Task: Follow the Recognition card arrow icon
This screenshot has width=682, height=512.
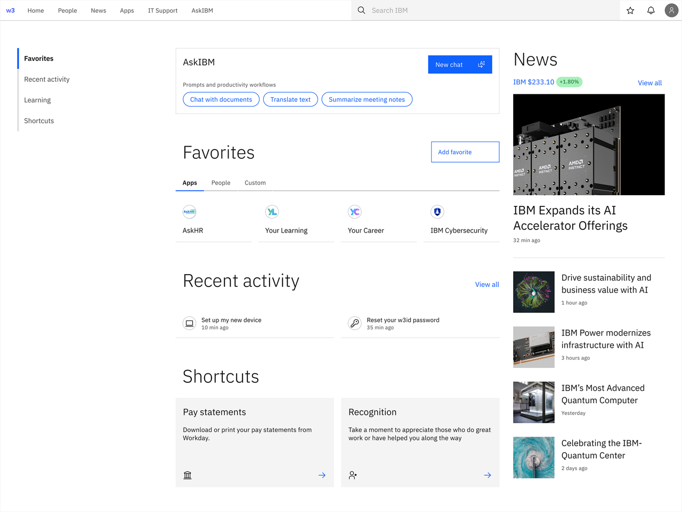Action: [488, 475]
